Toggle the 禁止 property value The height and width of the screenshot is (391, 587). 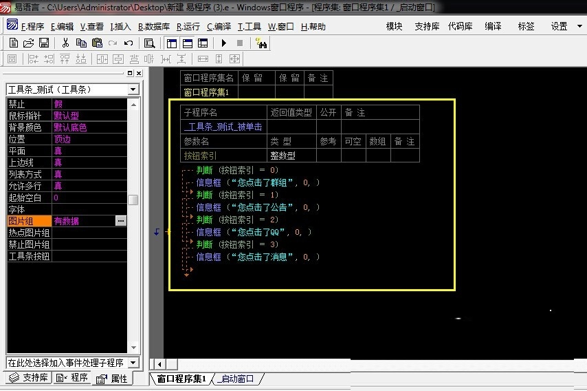(89, 104)
